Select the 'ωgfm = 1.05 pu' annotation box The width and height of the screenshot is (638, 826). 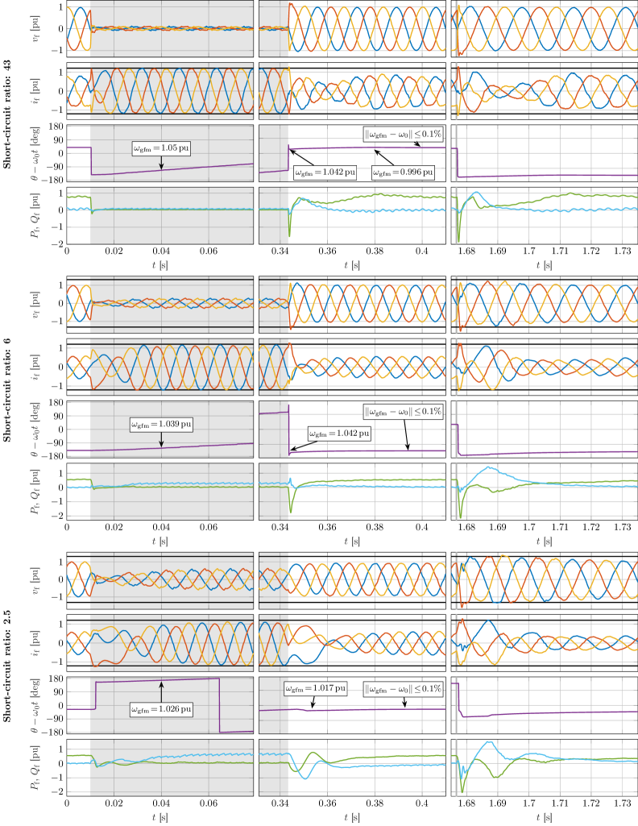point(161,148)
